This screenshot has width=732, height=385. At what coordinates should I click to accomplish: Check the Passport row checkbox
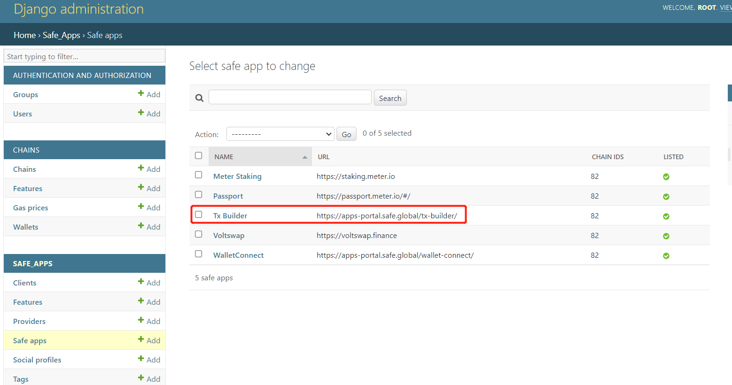coord(198,194)
